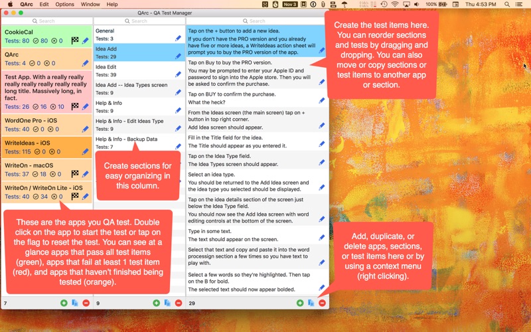Select the Idea Edit section
Screen dimensions: 531x332
(x=139, y=70)
